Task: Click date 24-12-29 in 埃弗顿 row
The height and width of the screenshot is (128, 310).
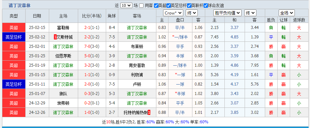Action: [37, 103]
